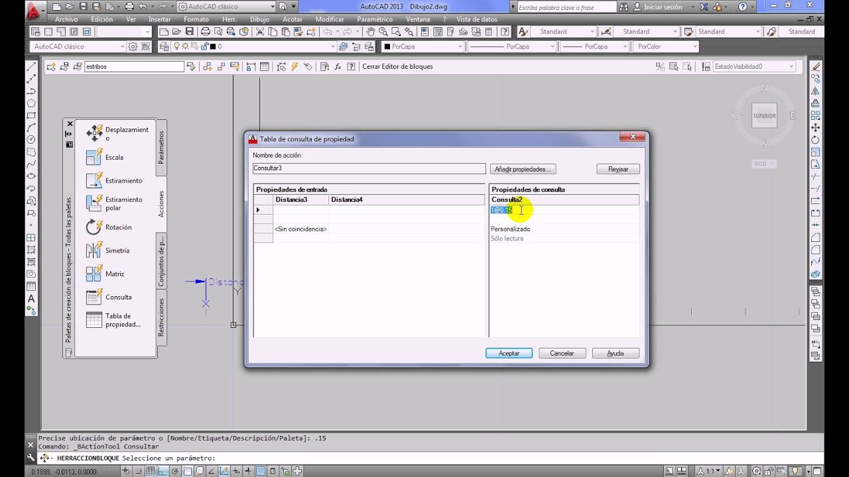This screenshot has width=849, height=477.
Task: Click the estribos block name field
Action: click(x=134, y=66)
